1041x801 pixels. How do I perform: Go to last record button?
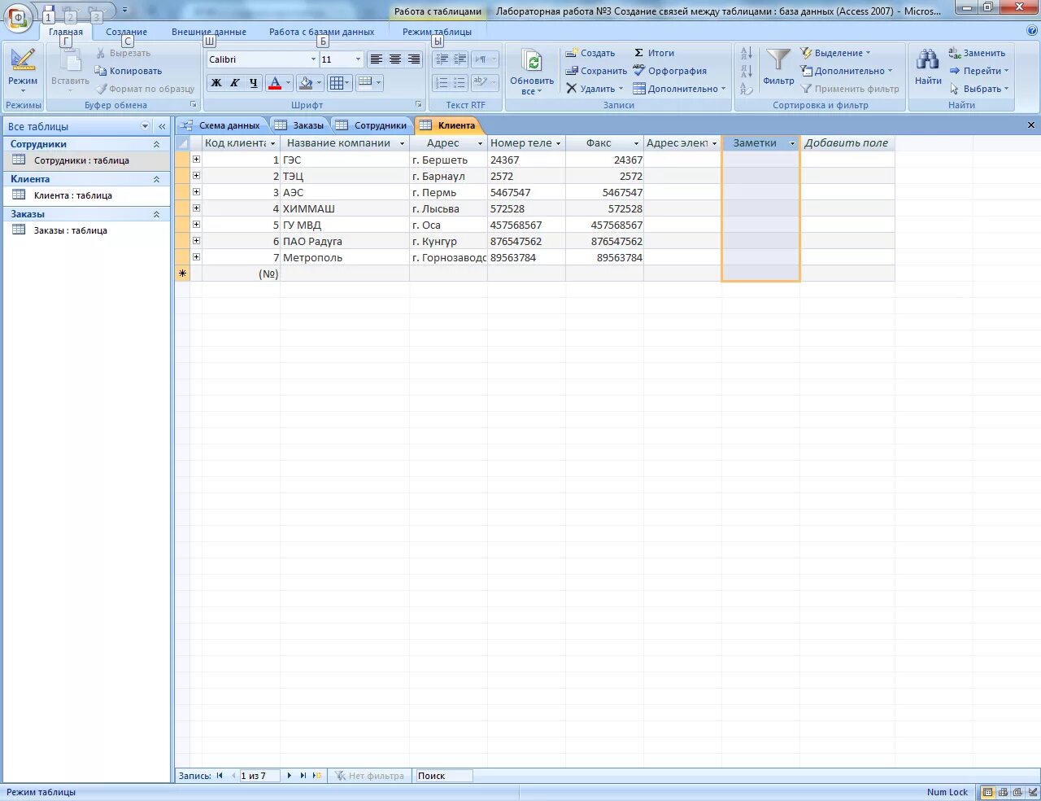pyautogui.click(x=303, y=776)
